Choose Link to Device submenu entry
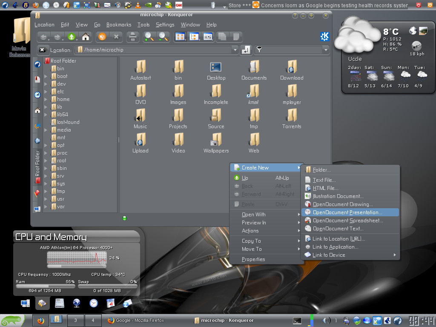Viewport: 436px width, 327px height. pyautogui.click(x=350, y=255)
